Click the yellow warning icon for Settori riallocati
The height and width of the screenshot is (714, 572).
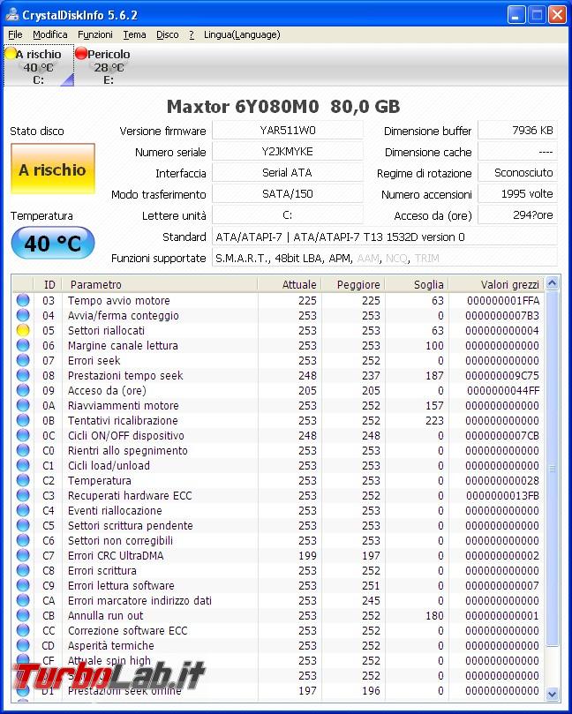pos(23,330)
